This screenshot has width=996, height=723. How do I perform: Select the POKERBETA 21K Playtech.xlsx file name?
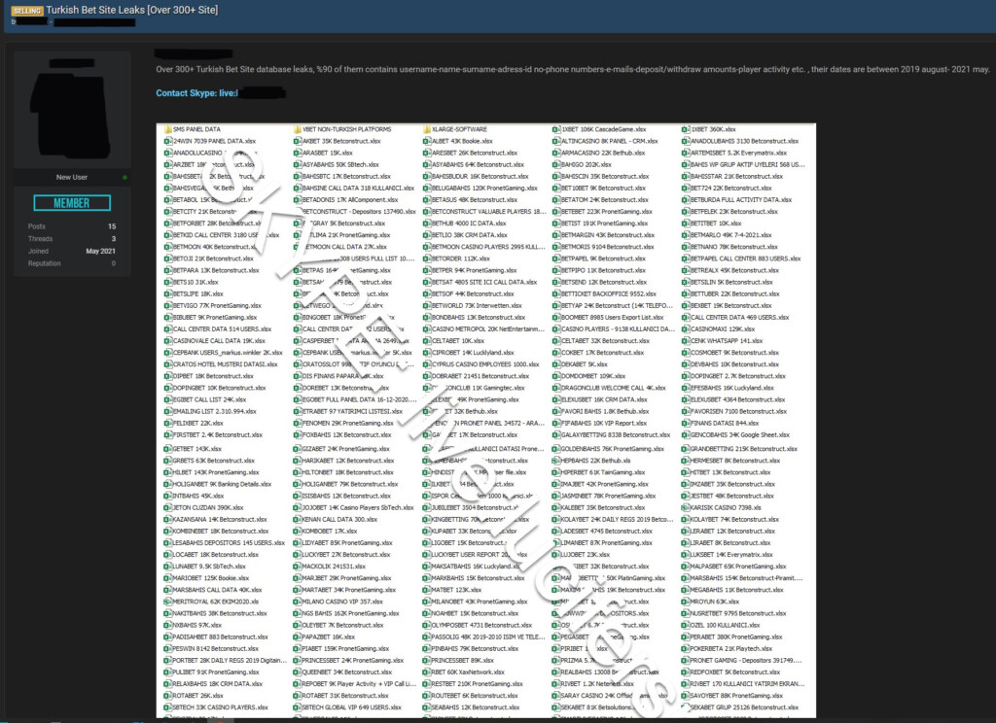[x=731, y=649]
